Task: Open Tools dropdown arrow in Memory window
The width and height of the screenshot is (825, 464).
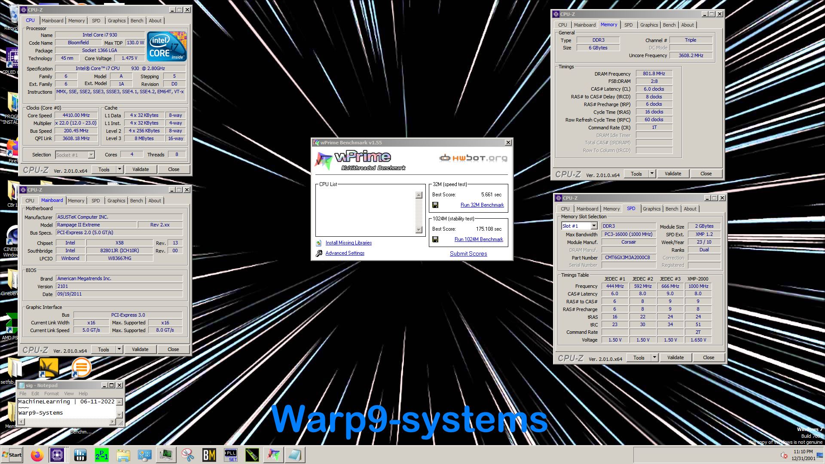Action: tap(652, 174)
